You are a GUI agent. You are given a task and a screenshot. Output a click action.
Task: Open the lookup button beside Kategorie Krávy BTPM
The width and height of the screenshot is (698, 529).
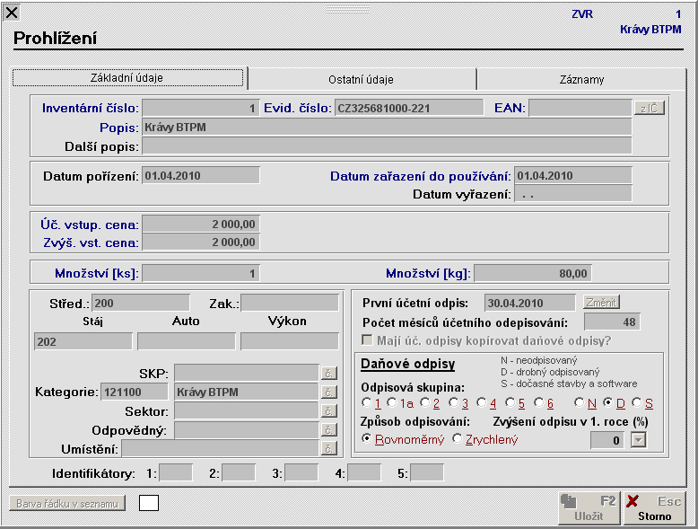pyautogui.click(x=329, y=392)
